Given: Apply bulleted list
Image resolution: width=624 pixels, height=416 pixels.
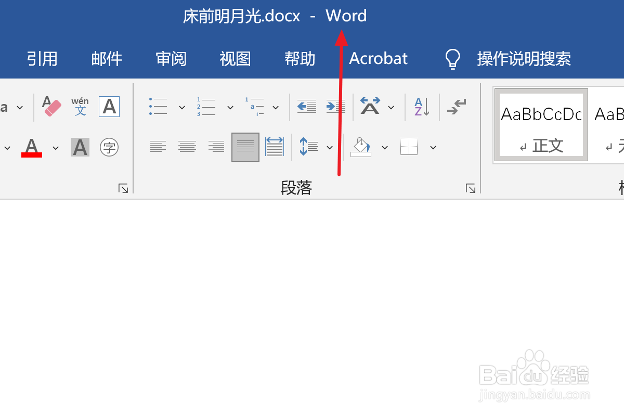Looking at the screenshot, I should [x=158, y=107].
